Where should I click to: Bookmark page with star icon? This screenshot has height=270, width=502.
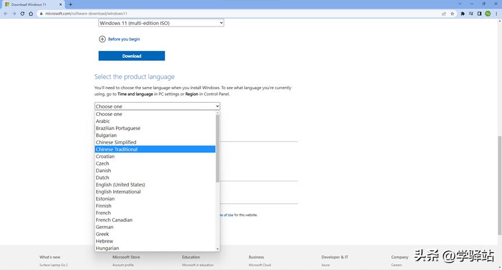click(452, 14)
